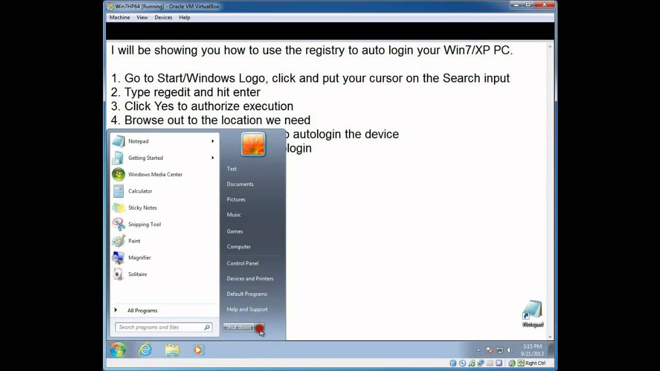Open Sticky Notes
Image resolution: width=660 pixels, height=371 pixels.
164,208
